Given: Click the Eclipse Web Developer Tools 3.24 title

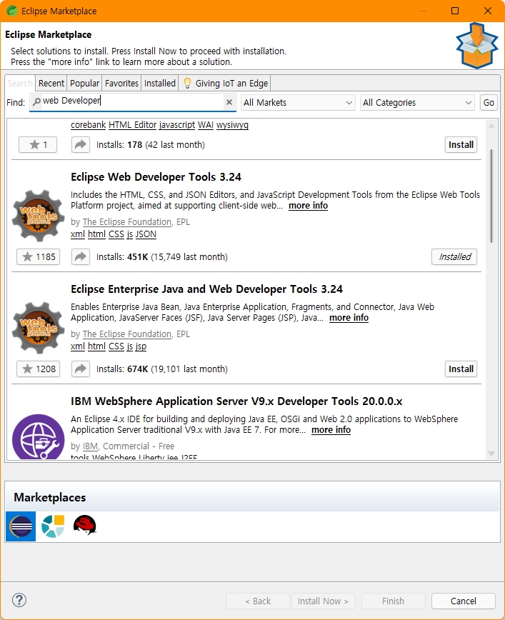Looking at the screenshot, I should 156,176.
